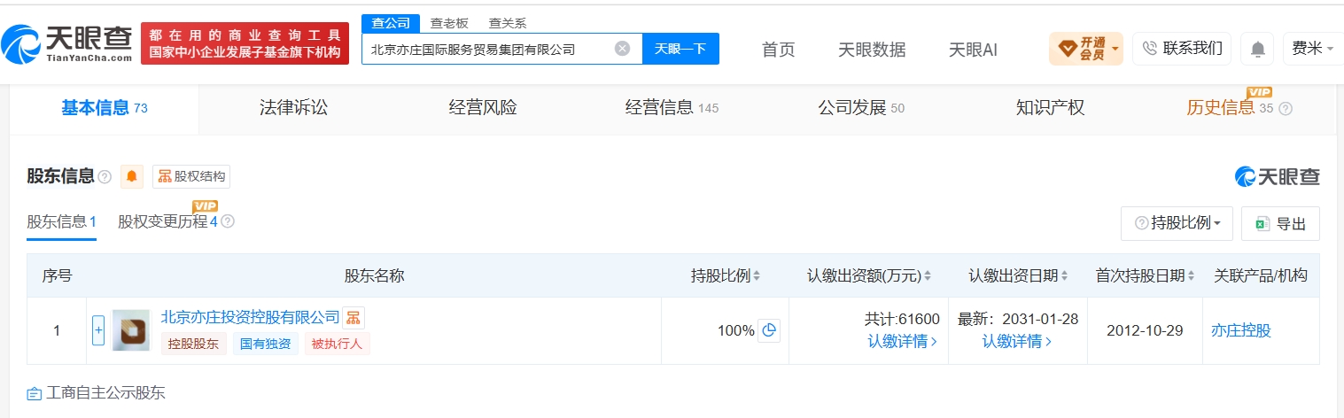Clear the company search field
Screen dimensions: 1344x418
[622, 49]
